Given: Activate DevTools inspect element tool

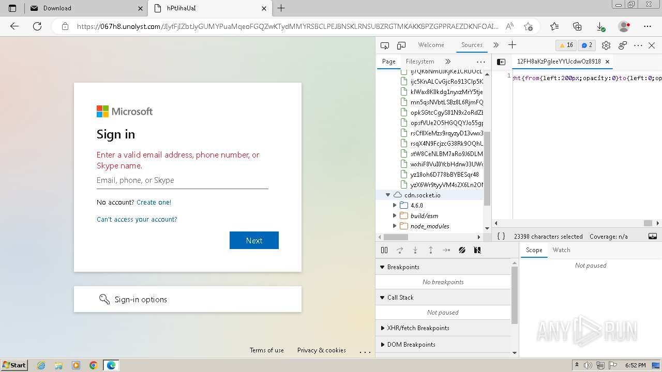Looking at the screenshot, I should point(384,45).
